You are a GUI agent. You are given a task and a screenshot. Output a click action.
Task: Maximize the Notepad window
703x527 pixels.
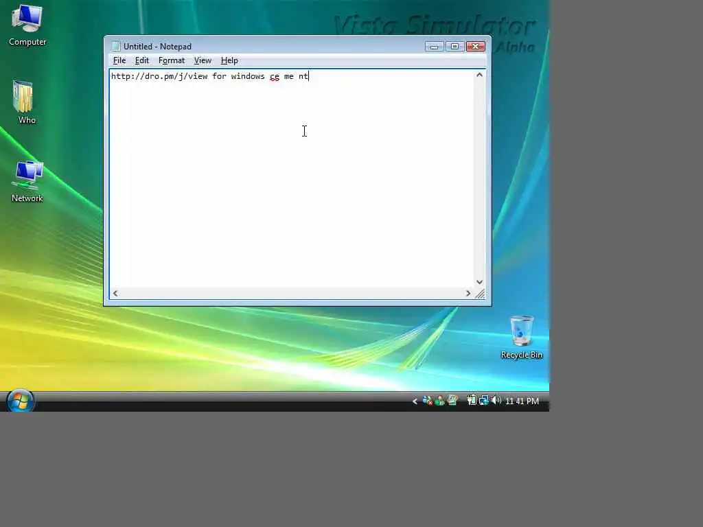click(454, 47)
